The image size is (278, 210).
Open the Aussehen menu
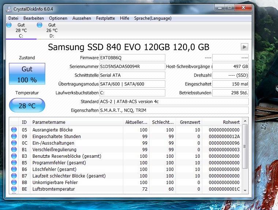pos(82,18)
